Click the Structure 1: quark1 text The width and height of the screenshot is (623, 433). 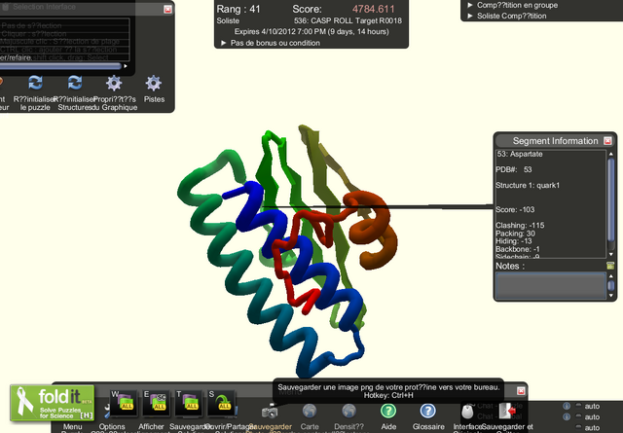coord(528,185)
